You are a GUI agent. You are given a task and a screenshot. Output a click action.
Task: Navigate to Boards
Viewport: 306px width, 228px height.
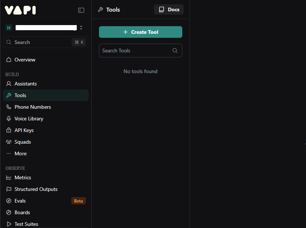22,212
